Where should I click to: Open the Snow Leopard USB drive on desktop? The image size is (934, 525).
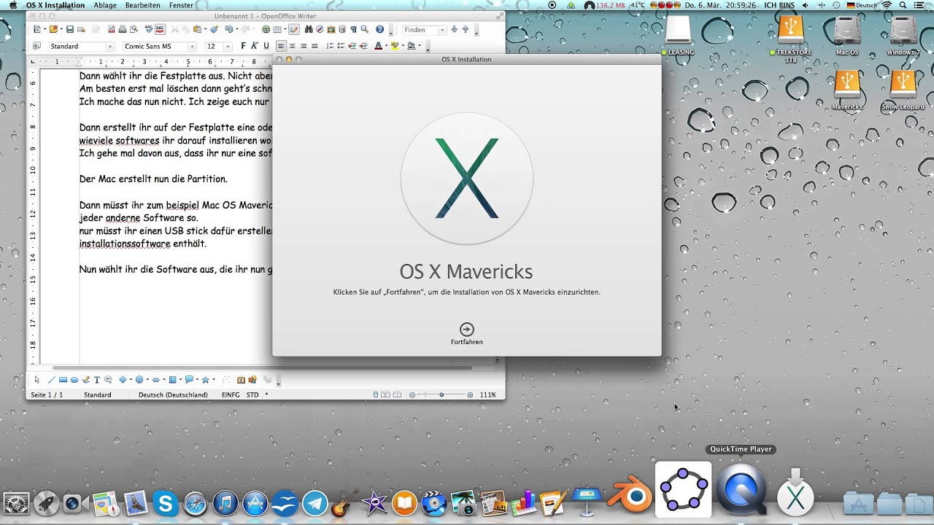coord(903,85)
